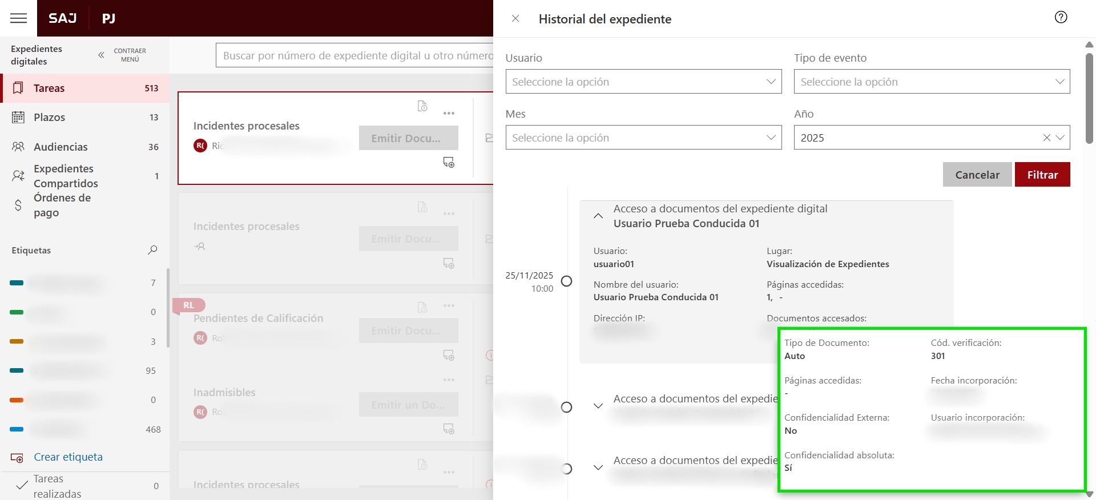Open the Mes dropdown

point(643,138)
